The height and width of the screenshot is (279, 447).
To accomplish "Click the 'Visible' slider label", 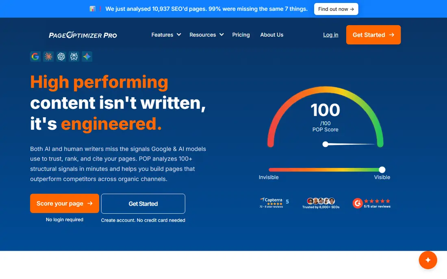I will click(382, 177).
